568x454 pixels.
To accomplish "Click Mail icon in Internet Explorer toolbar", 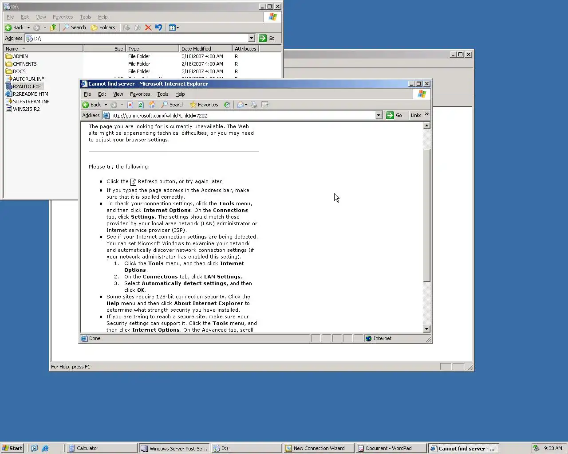I will coord(240,105).
